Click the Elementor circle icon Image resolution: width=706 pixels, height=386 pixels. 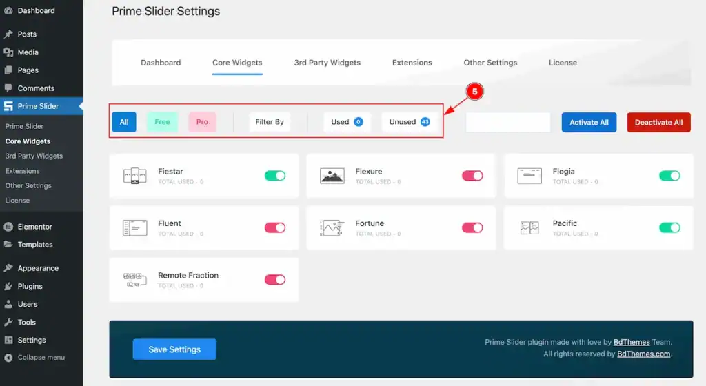tap(8, 227)
